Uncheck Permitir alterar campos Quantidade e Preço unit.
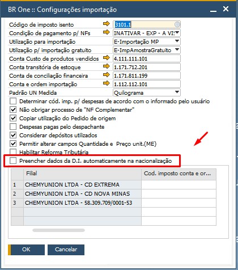238x270 pixels. tap(13, 144)
